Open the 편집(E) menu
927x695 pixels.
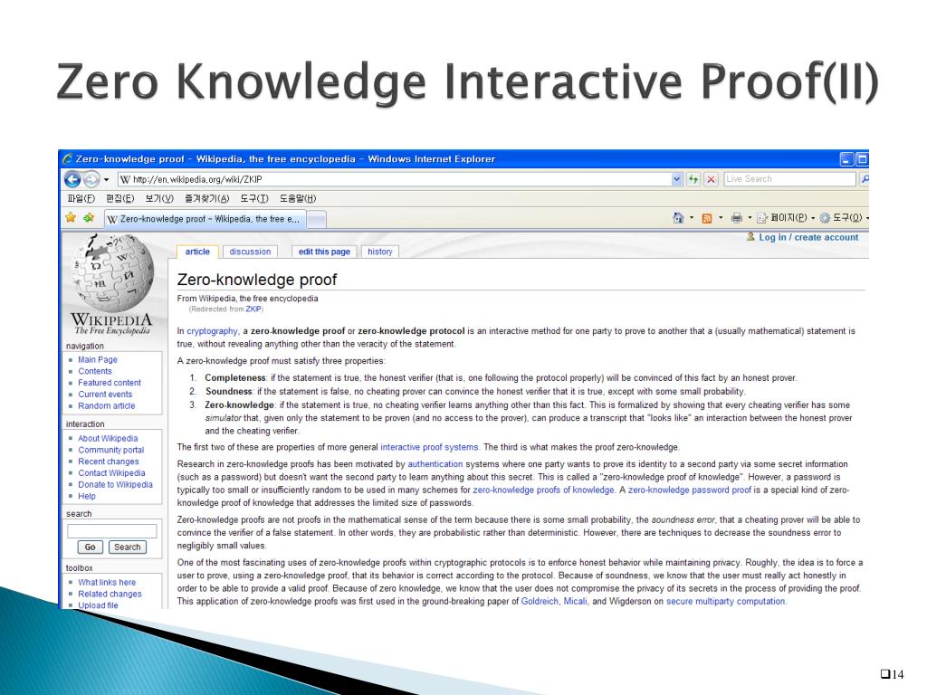tap(120, 198)
